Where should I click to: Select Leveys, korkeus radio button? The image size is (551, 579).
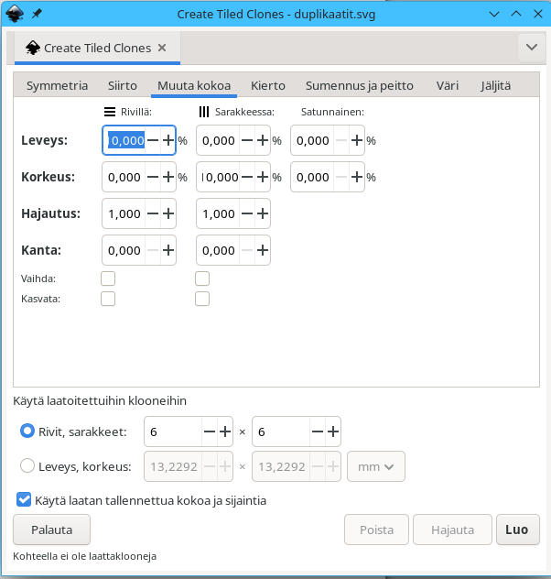[x=27, y=466]
